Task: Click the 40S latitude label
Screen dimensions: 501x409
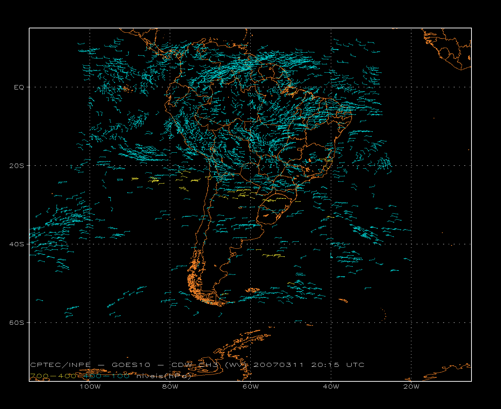Action: (x=16, y=244)
